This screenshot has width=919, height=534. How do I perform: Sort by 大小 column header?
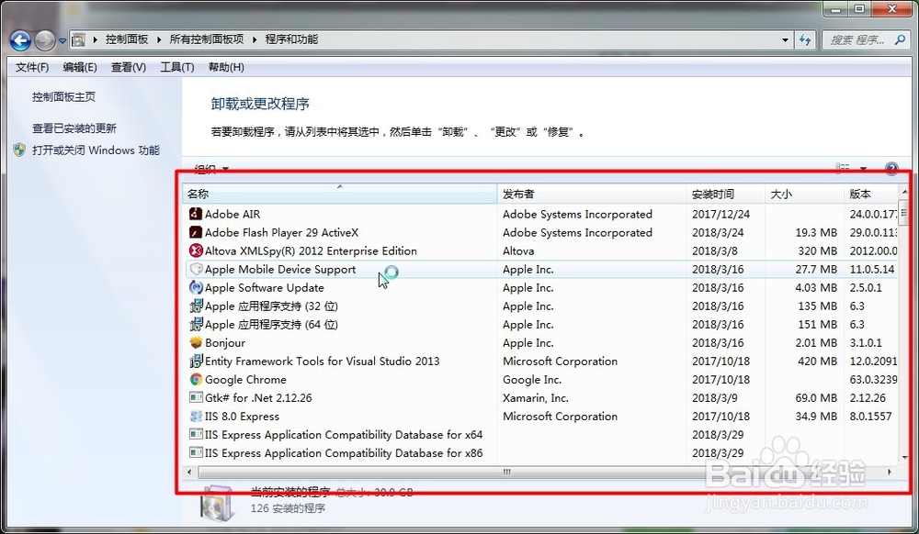[805, 194]
